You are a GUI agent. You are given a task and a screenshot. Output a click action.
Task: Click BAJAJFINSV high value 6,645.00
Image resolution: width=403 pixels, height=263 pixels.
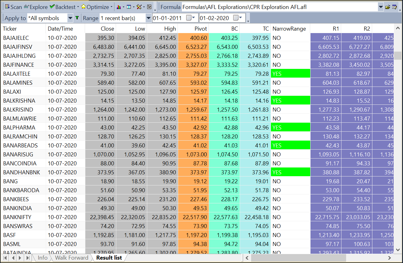162,47
